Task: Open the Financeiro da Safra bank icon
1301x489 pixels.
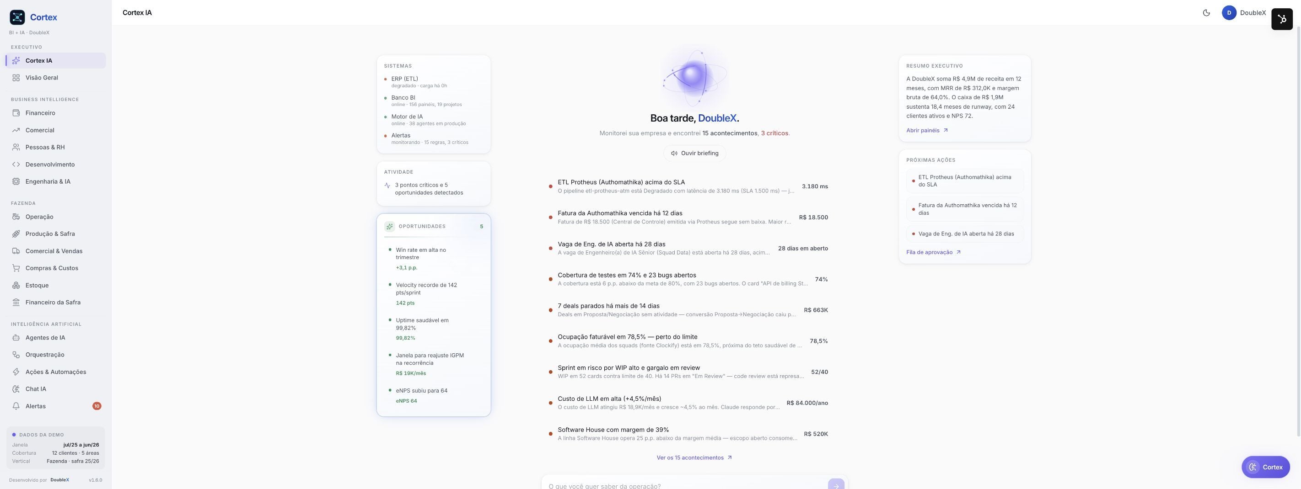Action: click(x=16, y=303)
